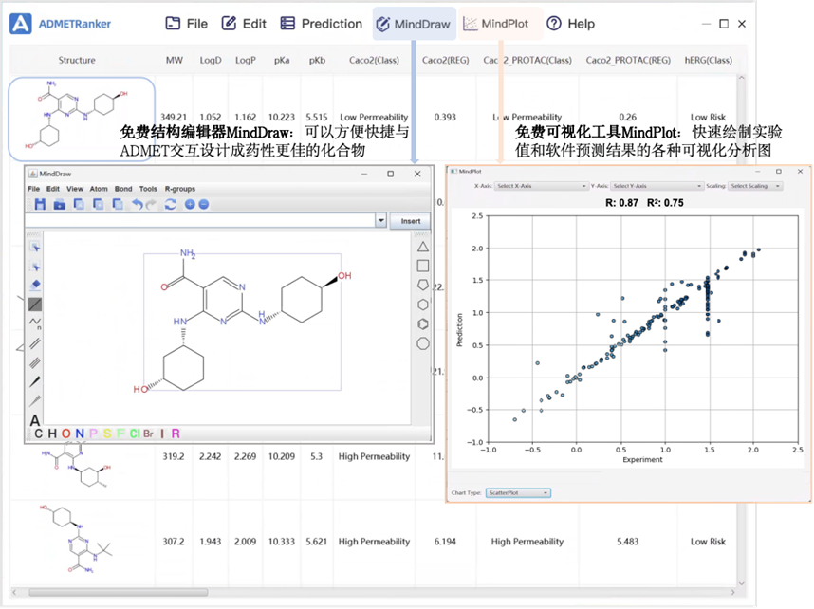Open the Tools menu in MindDraw
Viewport: 814px width, 609px height.
(x=148, y=189)
